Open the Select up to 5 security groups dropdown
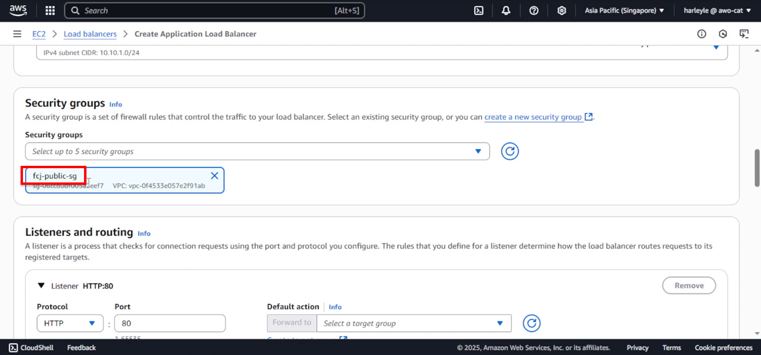Viewport: 761px width, 355px height. 257,152
